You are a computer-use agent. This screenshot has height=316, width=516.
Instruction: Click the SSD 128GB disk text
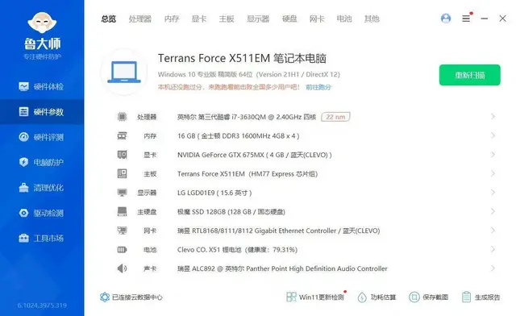[x=231, y=212]
